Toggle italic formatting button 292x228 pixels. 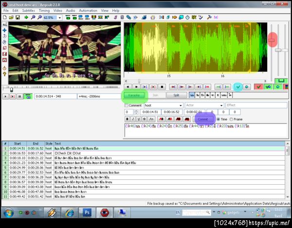(x=133, y=119)
